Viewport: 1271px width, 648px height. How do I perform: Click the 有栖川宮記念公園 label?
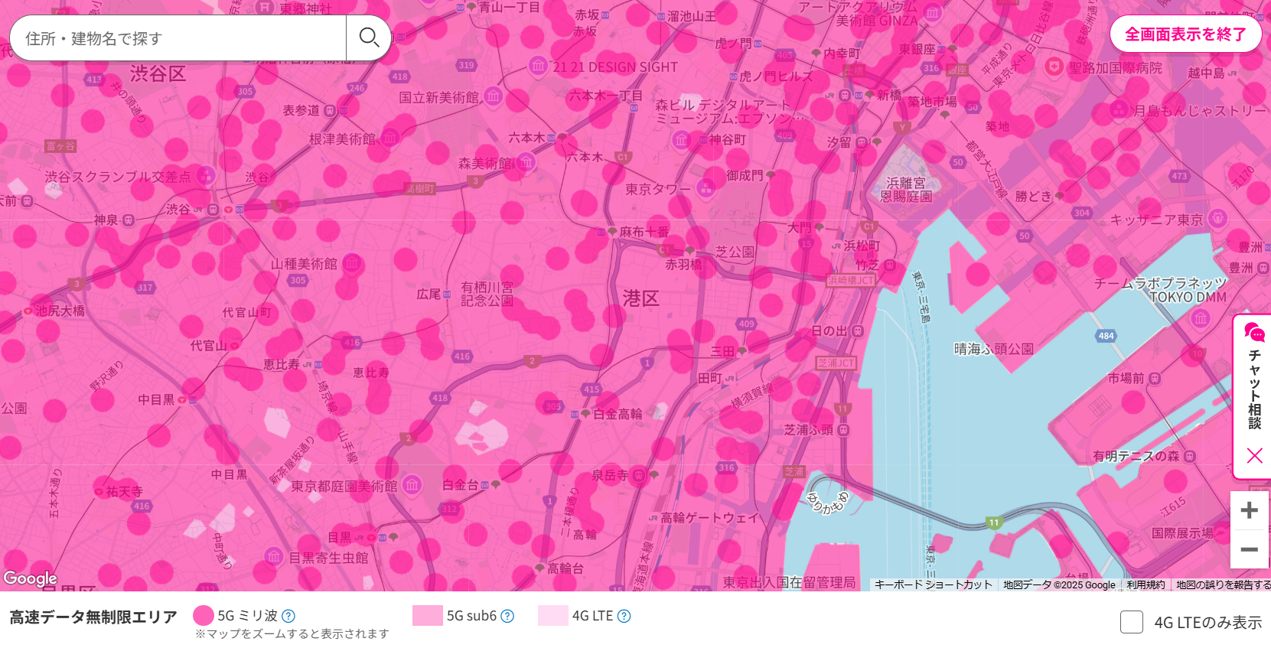tap(487, 294)
